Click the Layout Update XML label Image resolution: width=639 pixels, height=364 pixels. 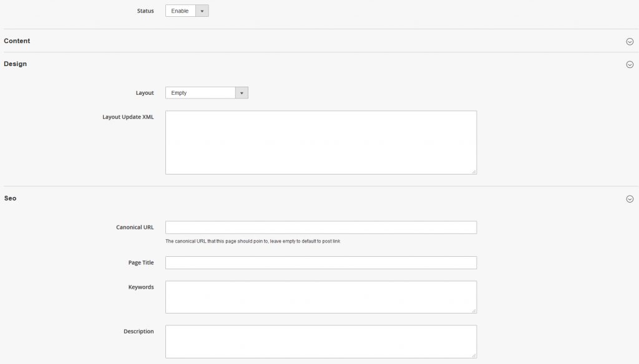(128, 117)
